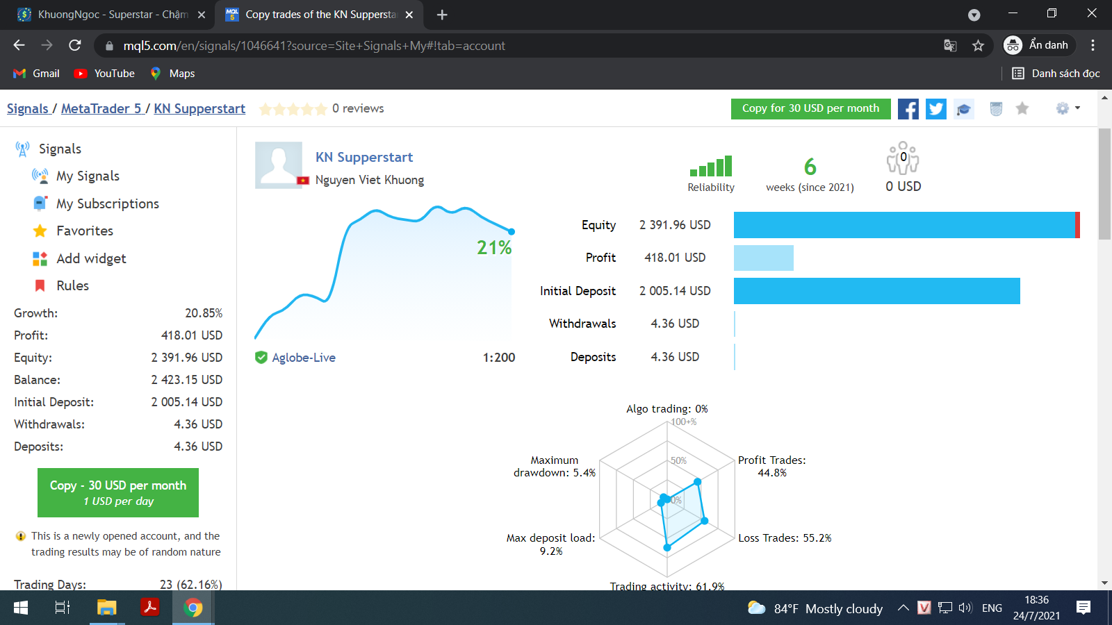Click the signal provider avatar thumbnail

279,165
